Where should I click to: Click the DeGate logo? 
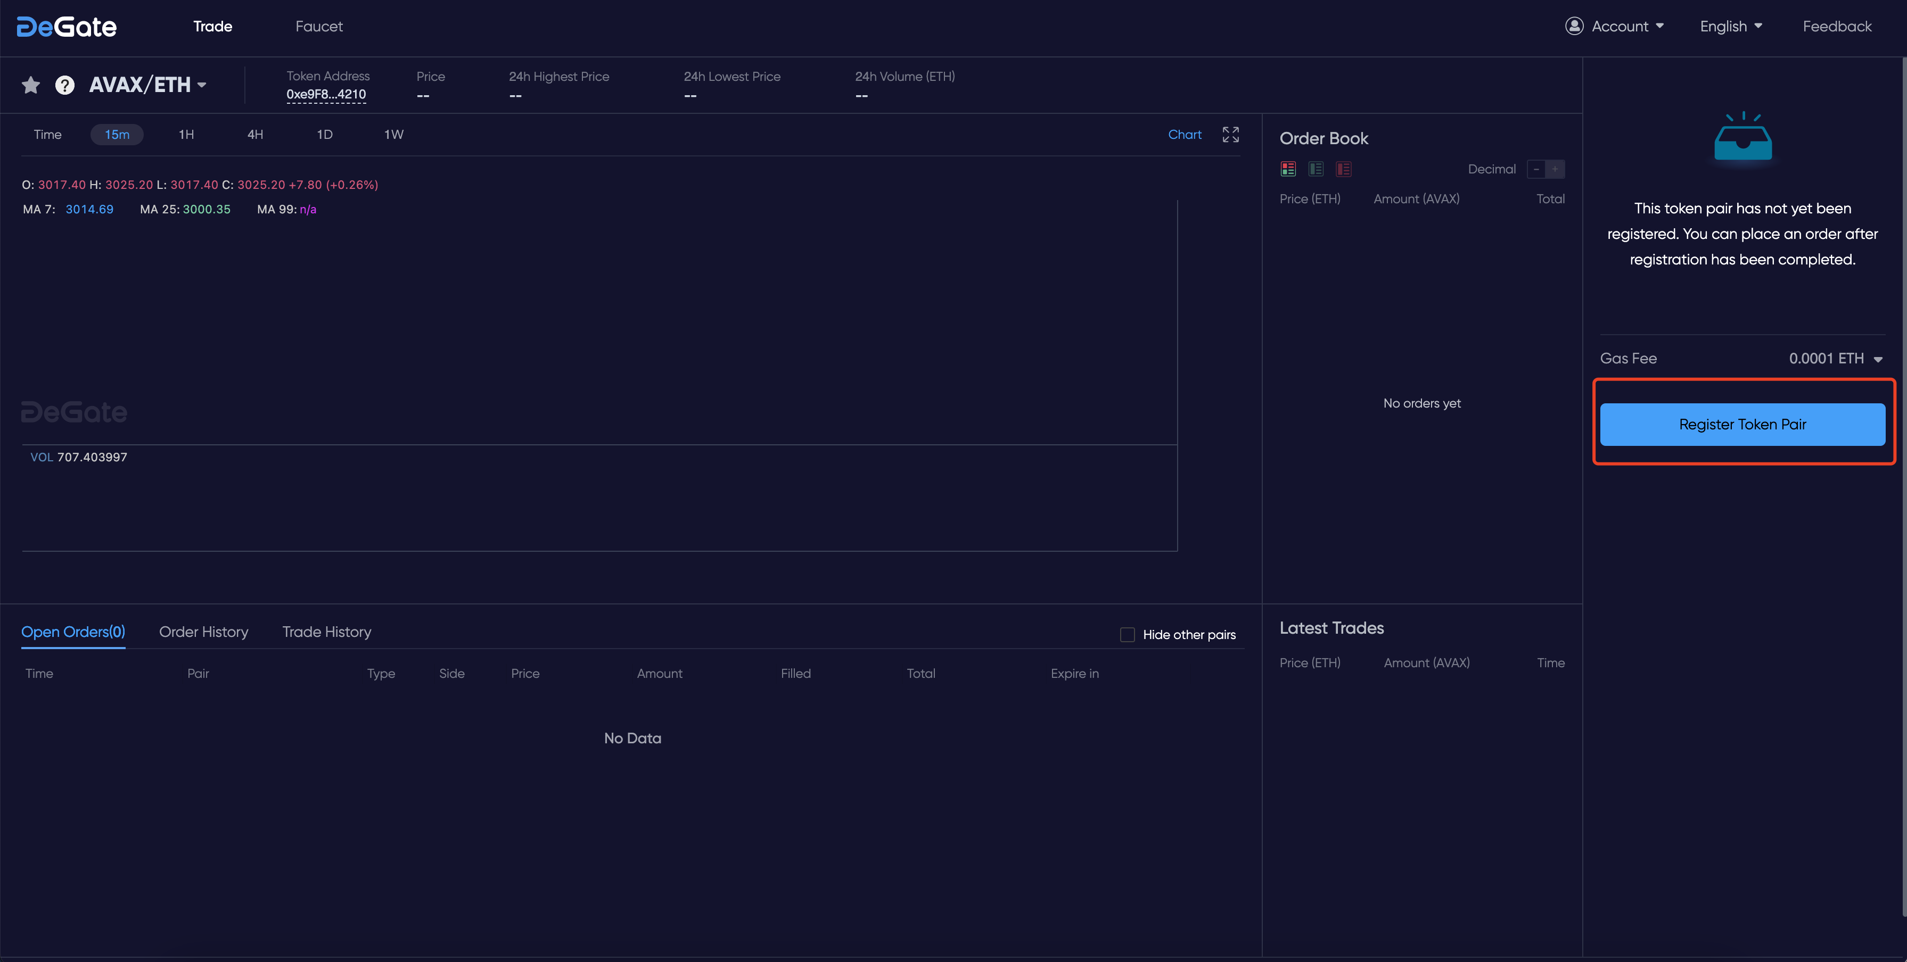click(x=67, y=27)
